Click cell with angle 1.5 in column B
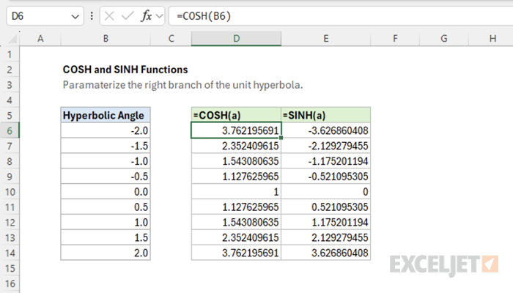The height and width of the screenshot is (293, 513). point(106,238)
